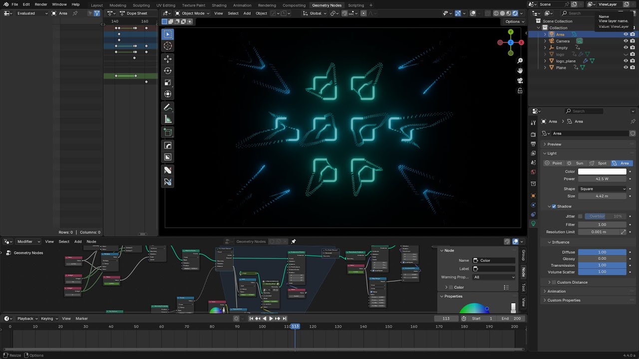Open the Render menu

[x=41, y=4]
